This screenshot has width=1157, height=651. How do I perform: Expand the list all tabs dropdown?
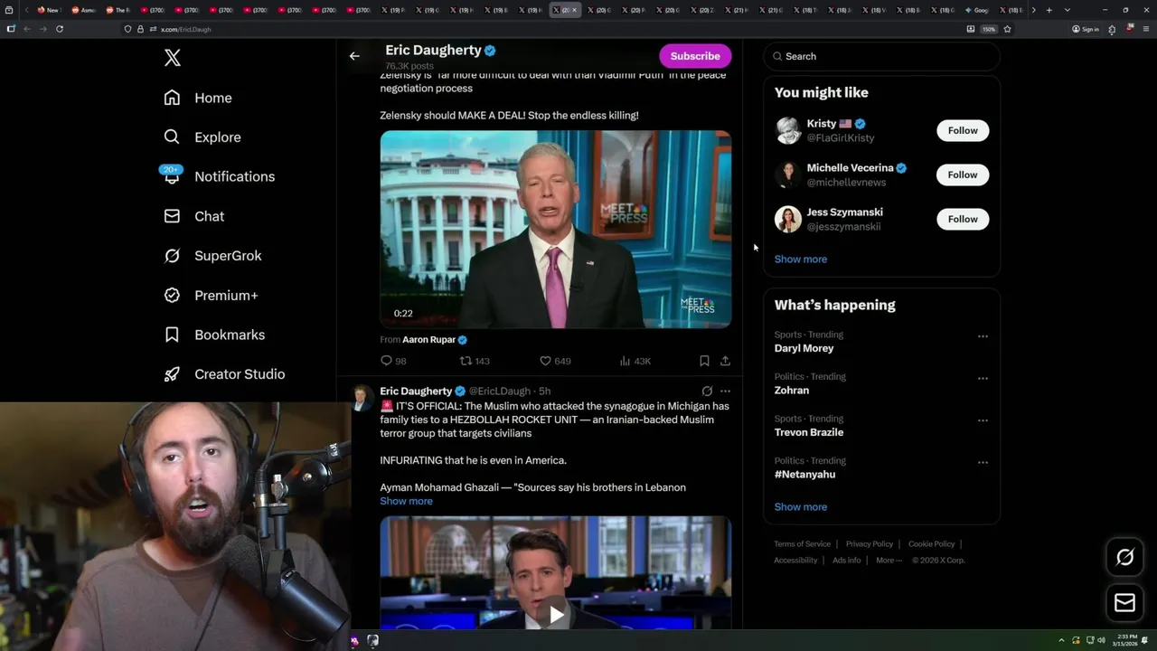[x=1068, y=10]
